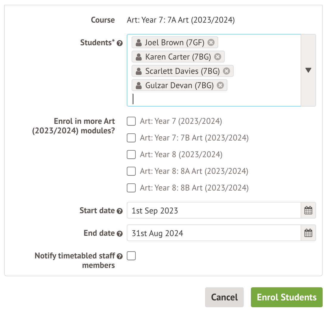Enable Art: Year 7: 7B Art module

131,138
